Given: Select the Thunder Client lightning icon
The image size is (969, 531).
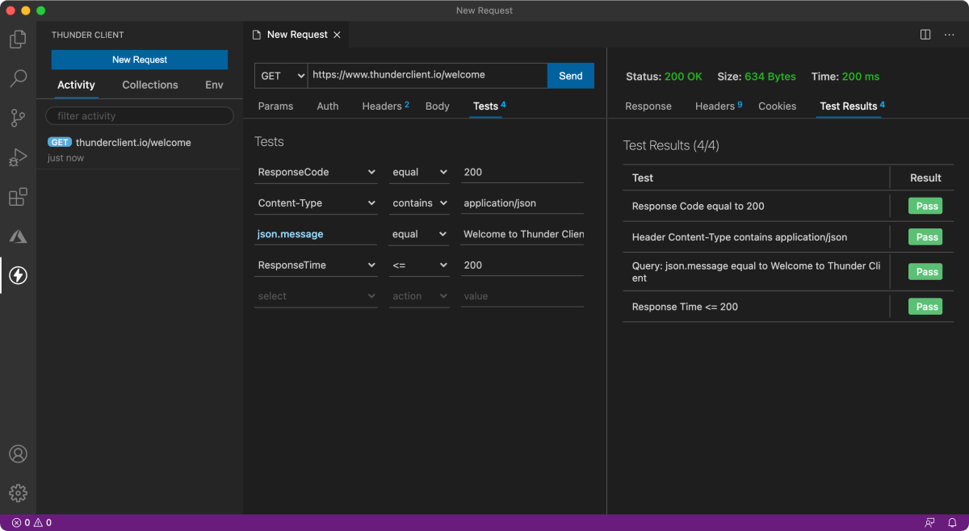Looking at the screenshot, I should pos(18,276).
